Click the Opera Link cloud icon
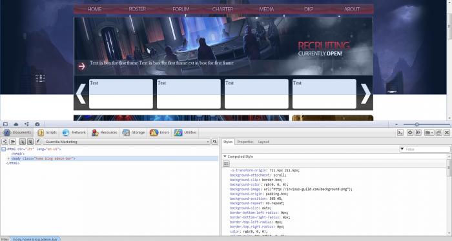Viewport: 452px width, 241px height. point(16,124)
